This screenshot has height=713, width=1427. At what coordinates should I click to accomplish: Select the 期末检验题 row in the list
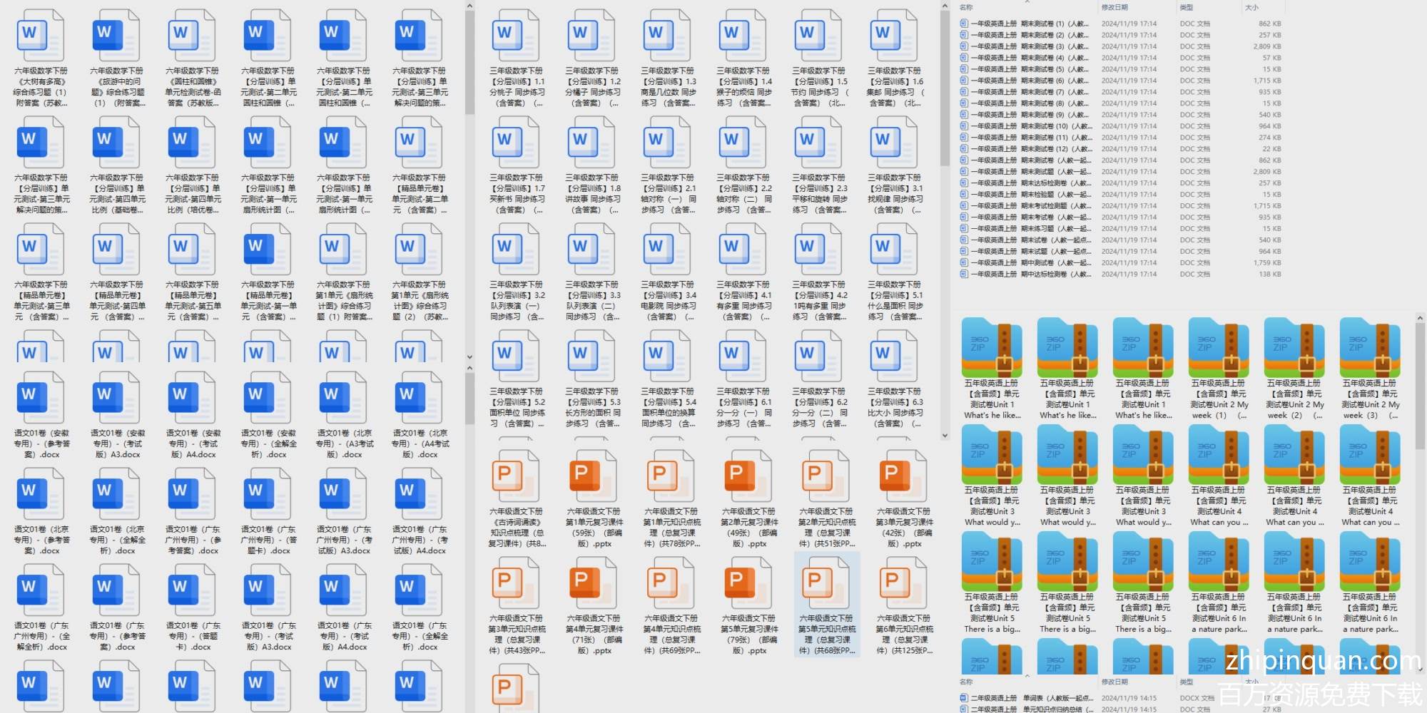[x=1120, y=195]
